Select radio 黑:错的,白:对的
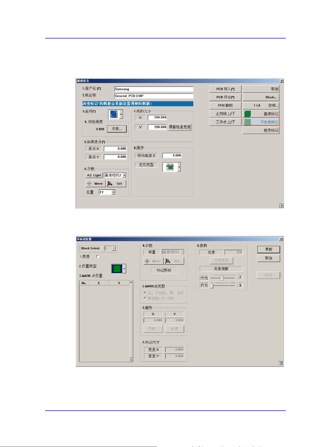Viewport: 316px width, 447px height. pos(145,298)
